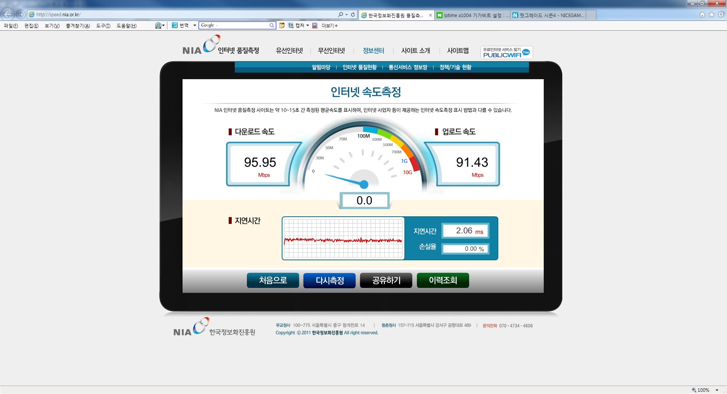This screenshot has width=727, height=394.
Task: Expand the address bar search dropdown arrow
Action: point(346,14)
